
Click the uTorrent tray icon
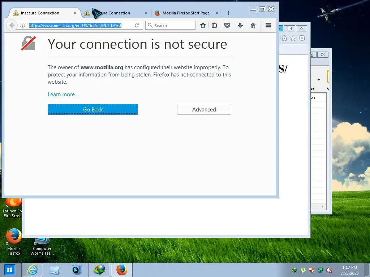point(303,270)
